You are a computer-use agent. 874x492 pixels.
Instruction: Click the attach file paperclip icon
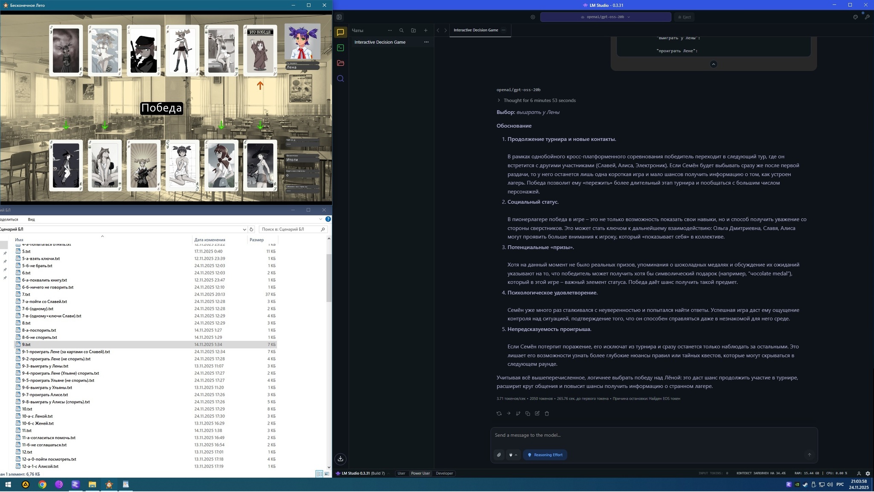[499, 455]
